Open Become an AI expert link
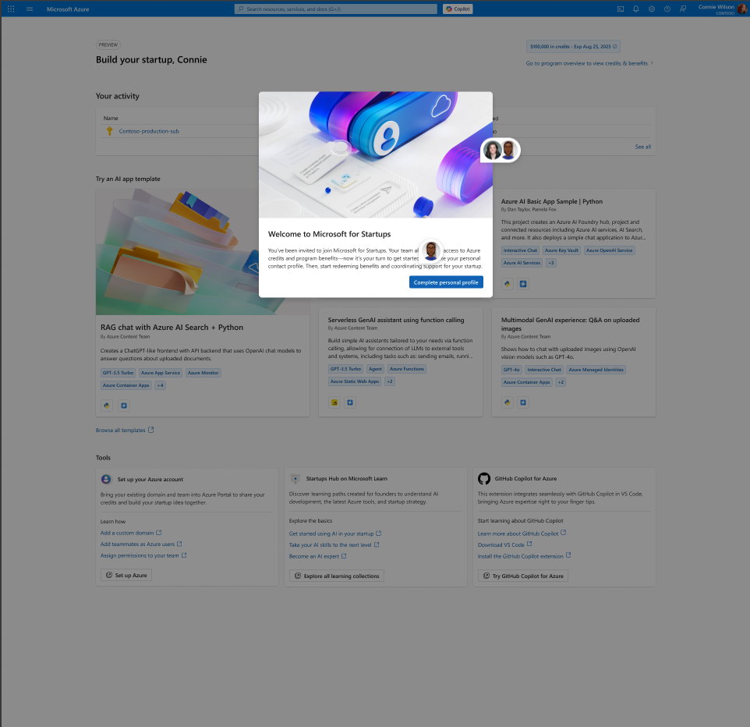Image resolution: width=750 pixels, height=727 pixels. tap(317, 557)
